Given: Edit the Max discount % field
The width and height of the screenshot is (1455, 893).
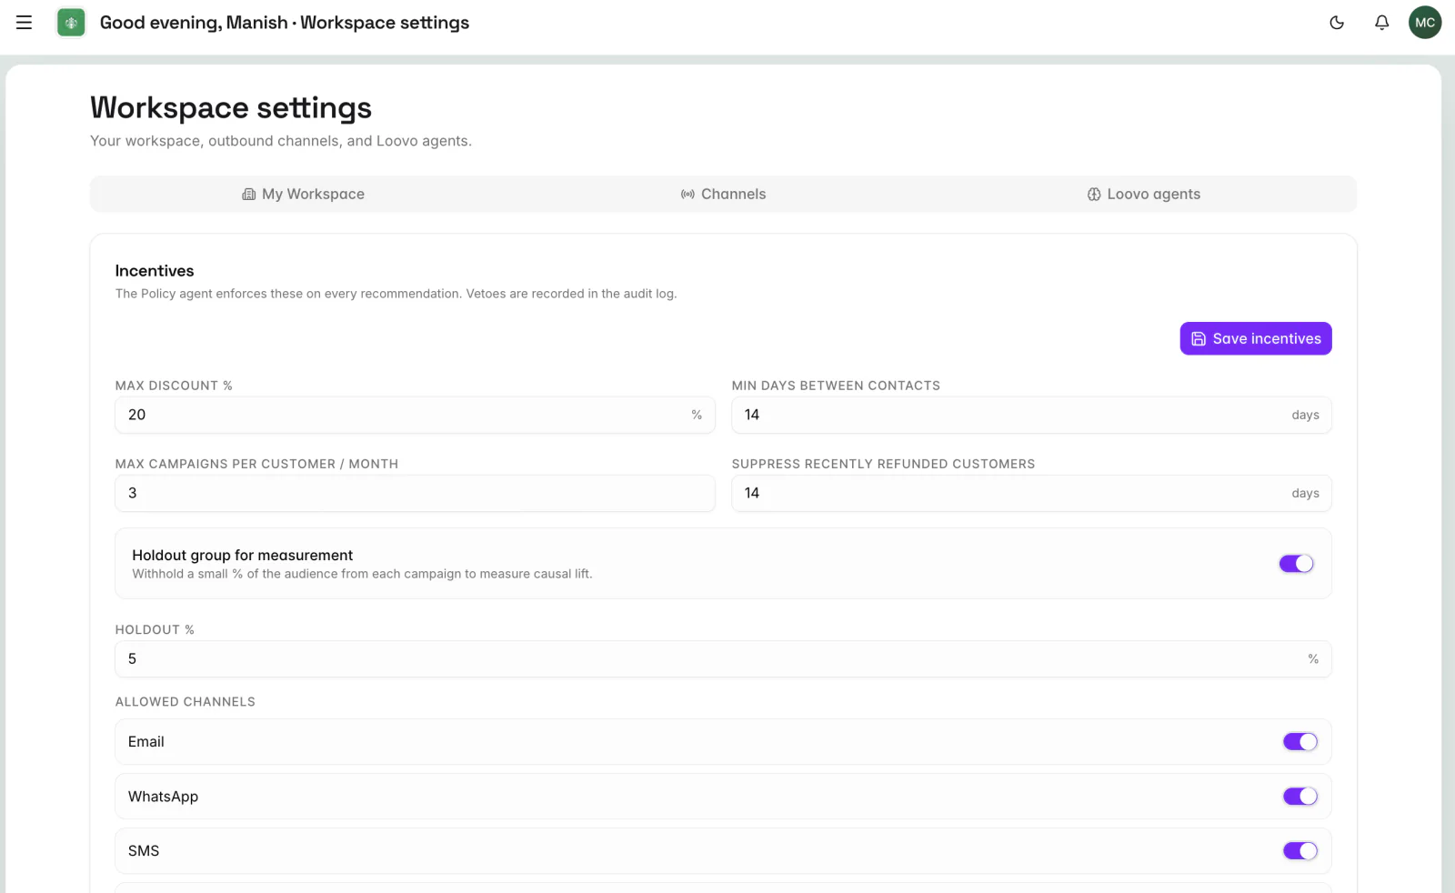Looking at the screenshot, I should point(415,415).
